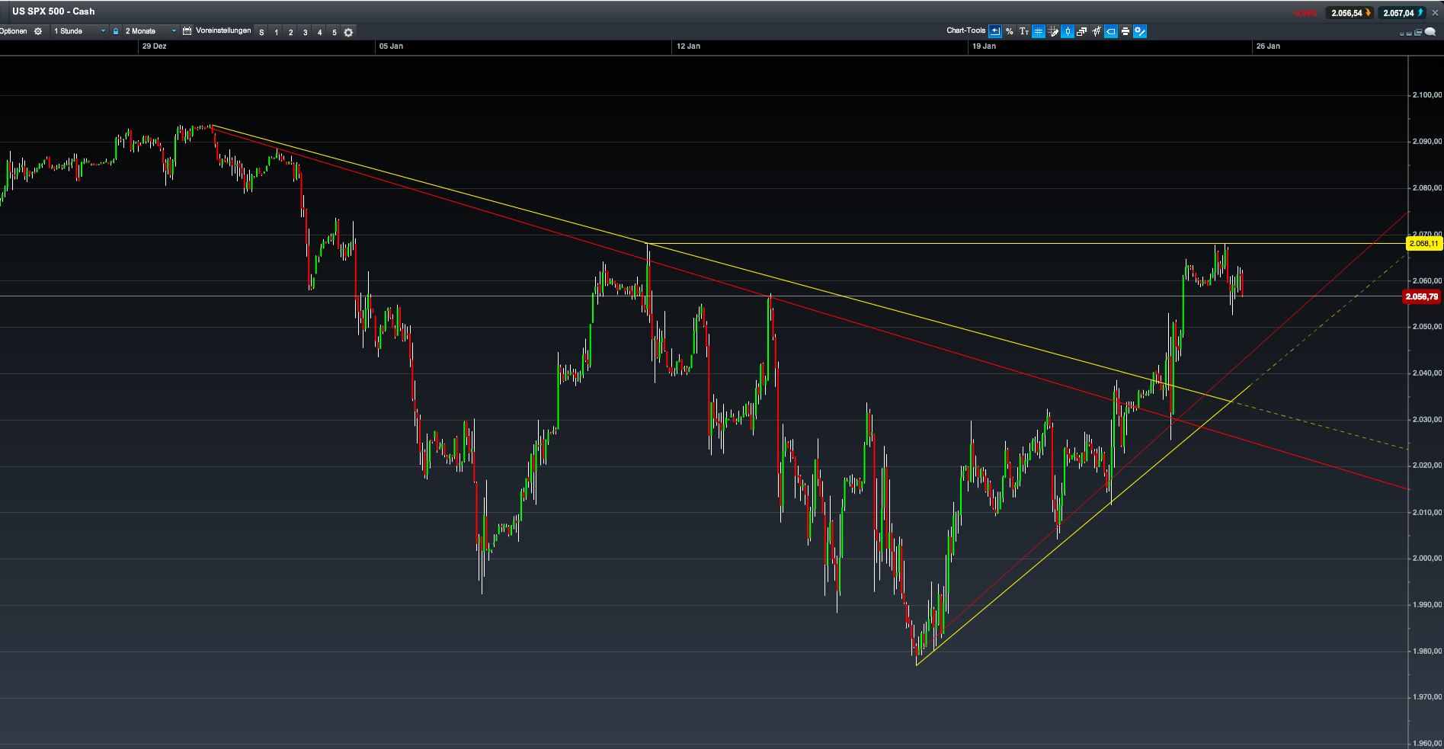1444x749 pixels.
Task: Select the candlestick chart type icon
Action: pyautogui.click(x=1068, y=31)
